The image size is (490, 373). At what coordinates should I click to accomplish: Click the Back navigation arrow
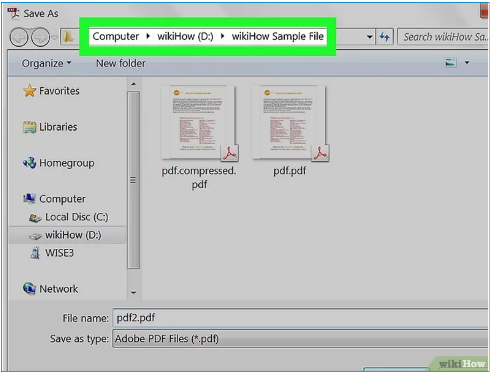point(19,37)
